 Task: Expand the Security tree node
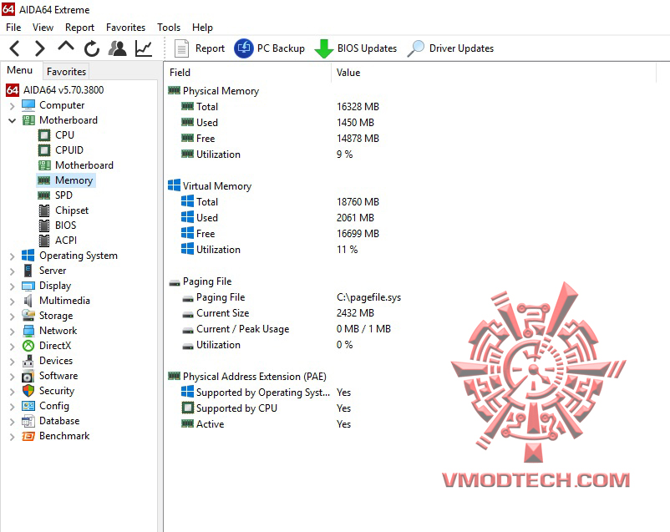tap(13, 391)
